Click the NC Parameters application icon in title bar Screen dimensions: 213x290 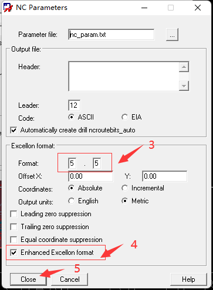click(8, 8)
